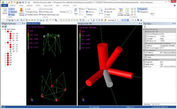Open the FILE menu
This screenshot has height=109, width=177.
pyautogui.click(x=5, y=5)
